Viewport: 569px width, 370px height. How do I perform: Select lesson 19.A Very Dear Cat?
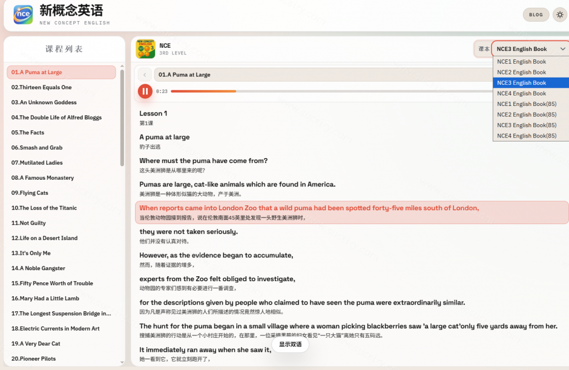61,343
